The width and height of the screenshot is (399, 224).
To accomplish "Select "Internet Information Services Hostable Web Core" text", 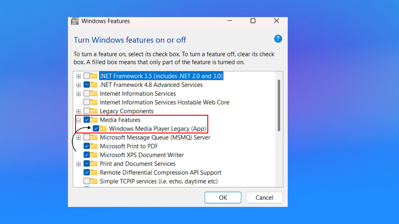I will tap(165, 102).
